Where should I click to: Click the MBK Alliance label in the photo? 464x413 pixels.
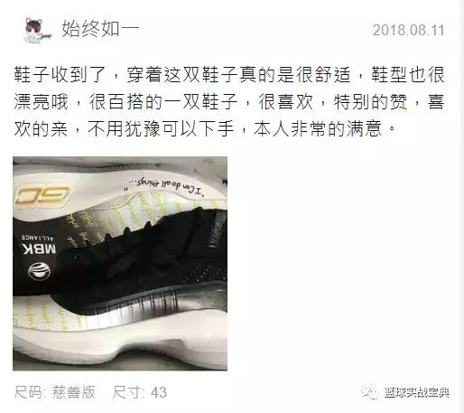[39, 245]
